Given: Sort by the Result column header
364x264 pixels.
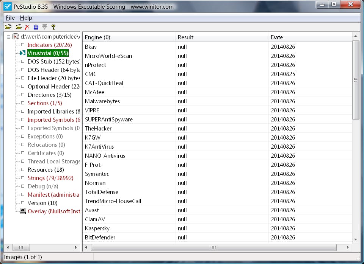Looking at the screenshot, I should (222, 37).
